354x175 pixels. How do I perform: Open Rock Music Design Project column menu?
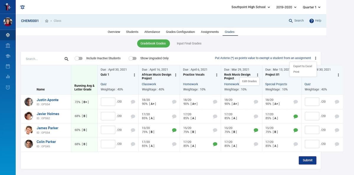click(x=258, y=75)
